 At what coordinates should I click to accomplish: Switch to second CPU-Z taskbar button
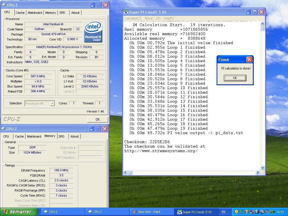(107, 212)
